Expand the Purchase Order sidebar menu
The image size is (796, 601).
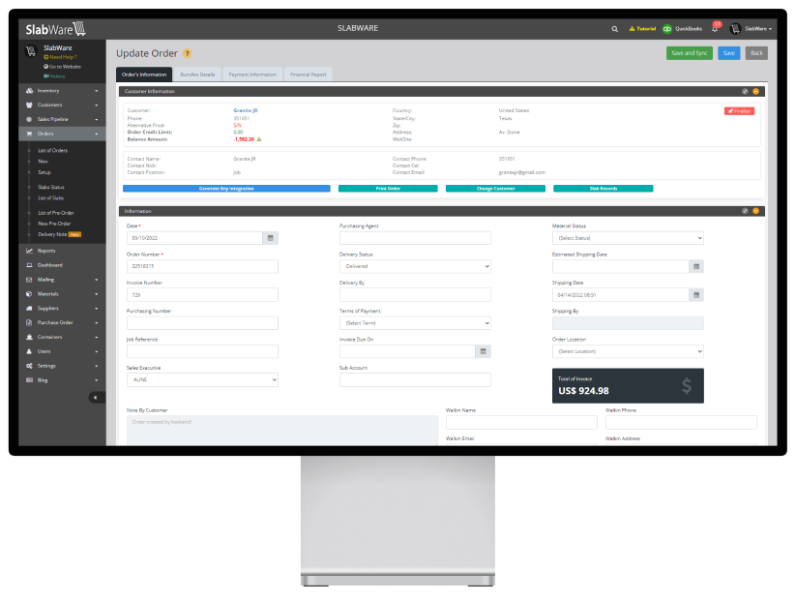point(62,322)
